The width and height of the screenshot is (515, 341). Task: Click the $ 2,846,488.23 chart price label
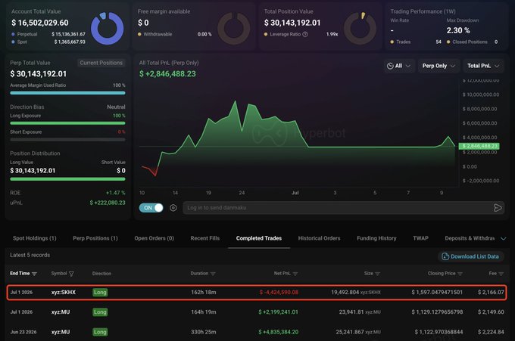coord(479,146)
